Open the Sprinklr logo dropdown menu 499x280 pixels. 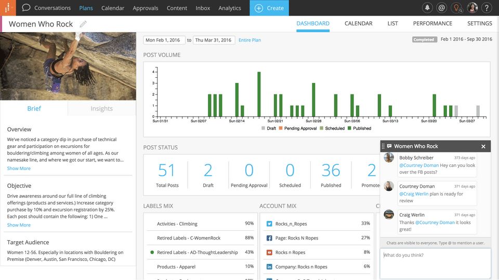pos(8,8)
